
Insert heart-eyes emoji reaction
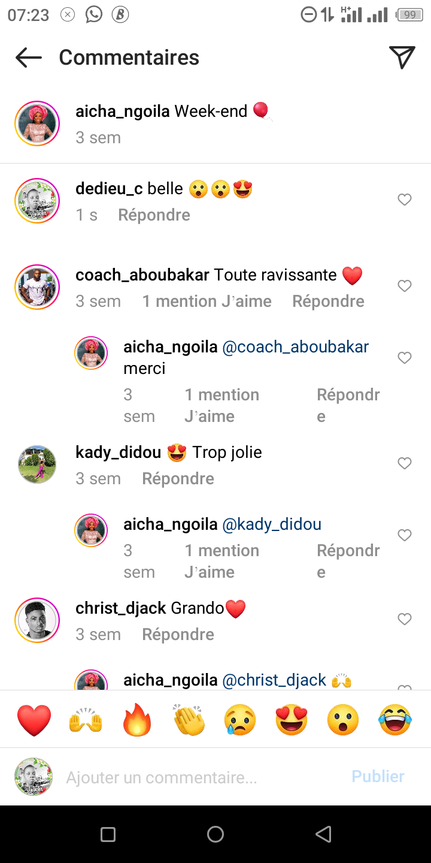pyautogui.click(x=292, y=720)
